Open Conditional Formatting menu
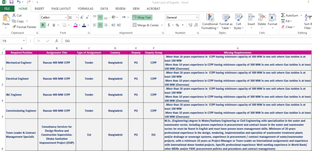 click(x=210, y=22)
